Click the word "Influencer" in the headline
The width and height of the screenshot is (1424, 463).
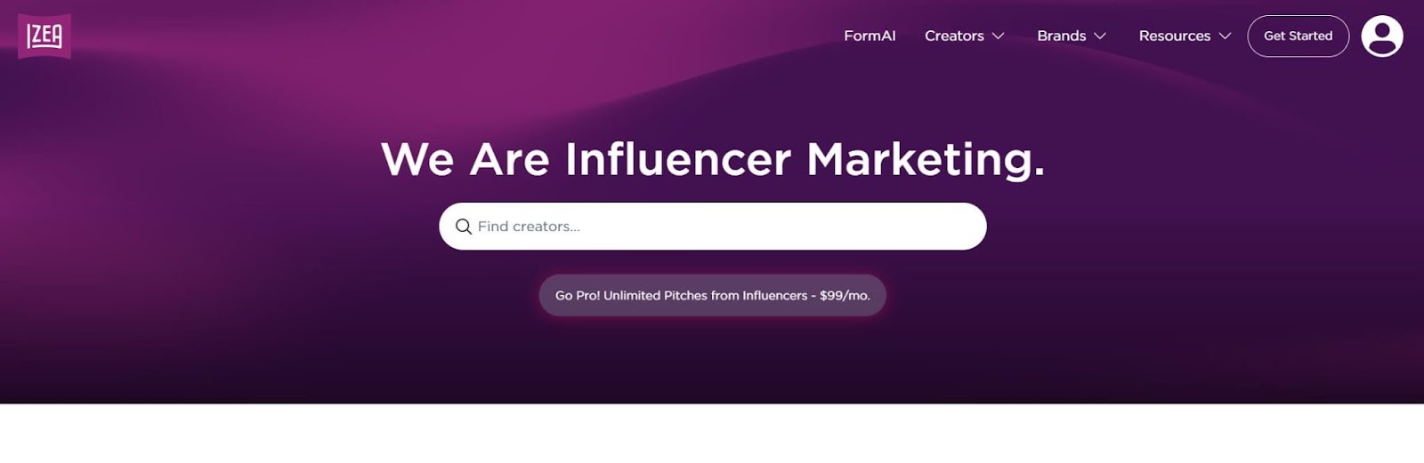click(678, 160)
